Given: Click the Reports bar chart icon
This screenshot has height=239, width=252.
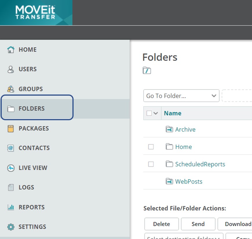Looking at the screenshot, I should click(11, 207).
